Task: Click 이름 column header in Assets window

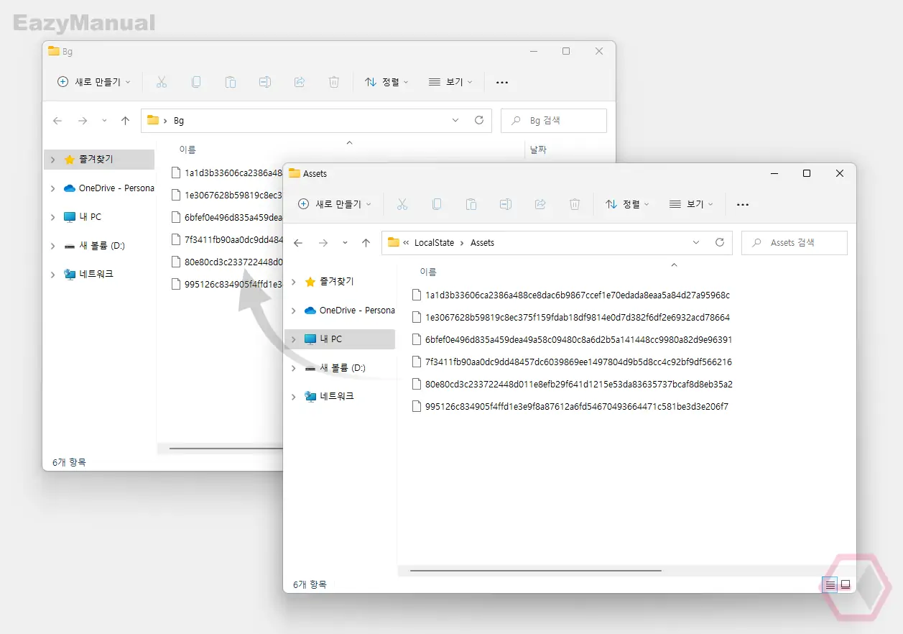Action: (x=428, y=272)
